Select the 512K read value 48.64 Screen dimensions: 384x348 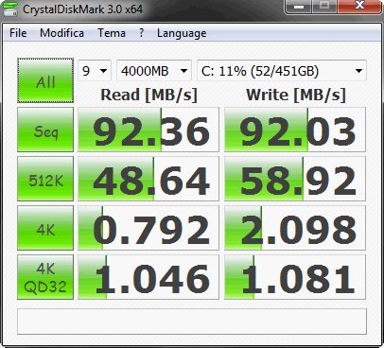(x=148, y=179)
